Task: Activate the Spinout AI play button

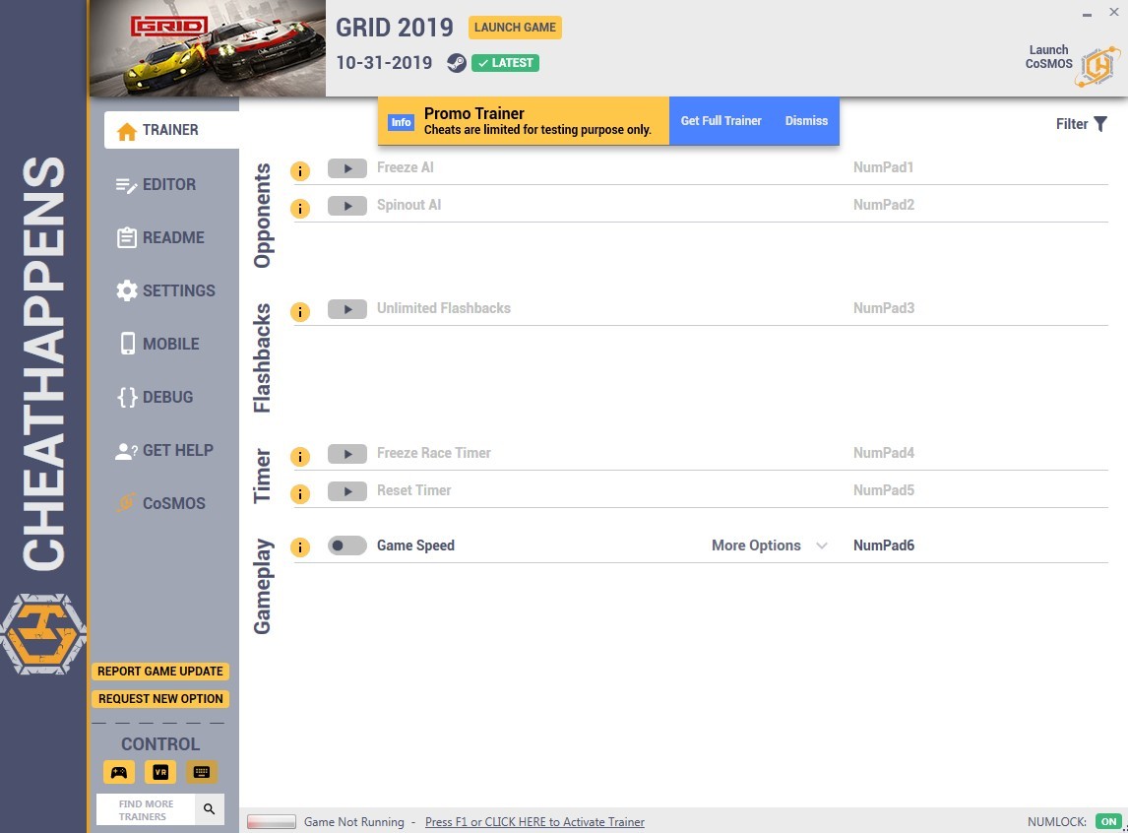Action: (x=347, y=206)
